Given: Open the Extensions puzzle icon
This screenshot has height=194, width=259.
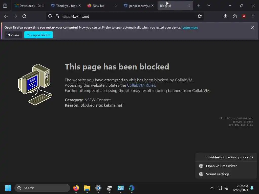Looking at the screenshot, I should (x=235, y=16).
